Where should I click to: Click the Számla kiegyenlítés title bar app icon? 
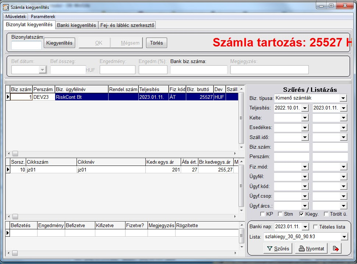point(6,7)
